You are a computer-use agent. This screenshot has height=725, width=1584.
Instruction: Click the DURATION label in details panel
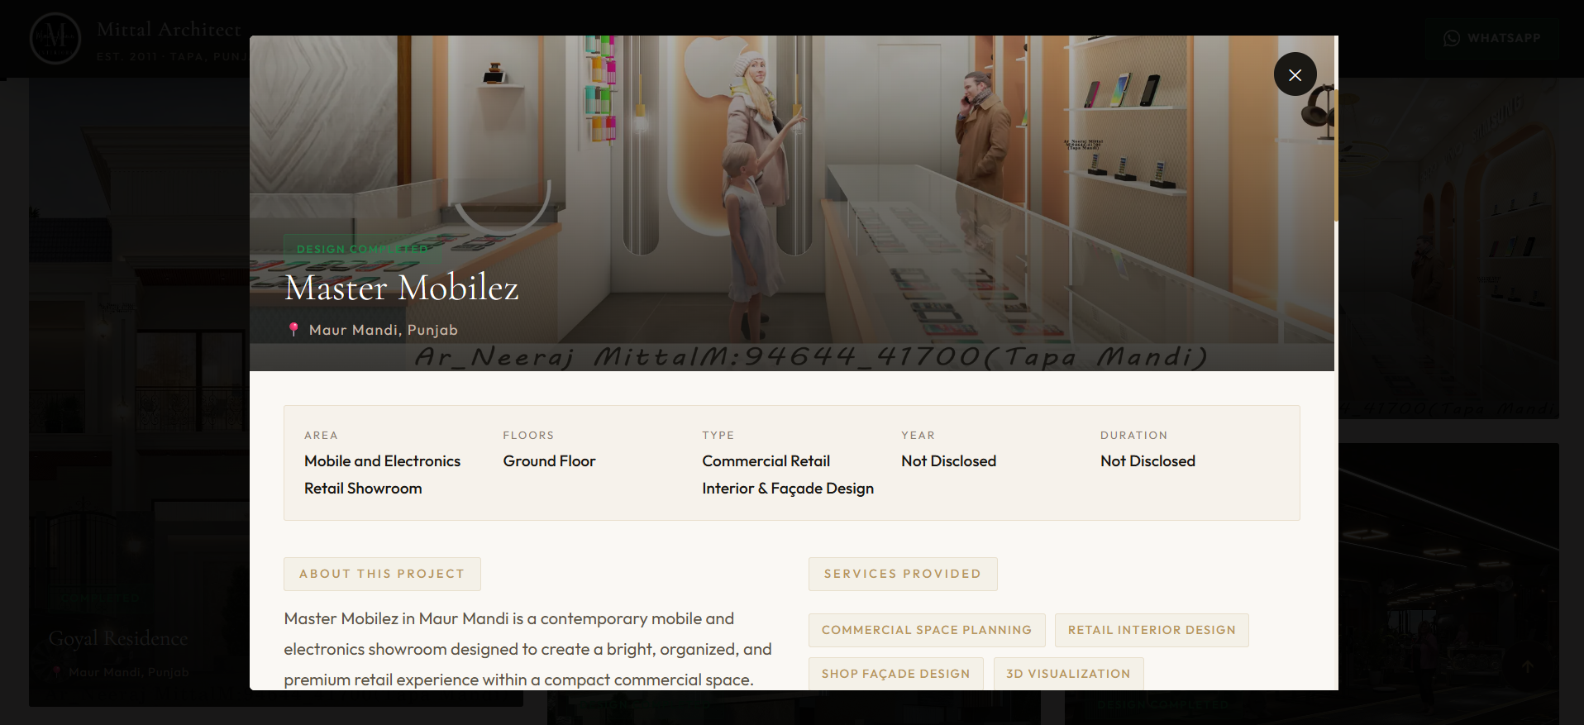click(x=1133, y=435)
